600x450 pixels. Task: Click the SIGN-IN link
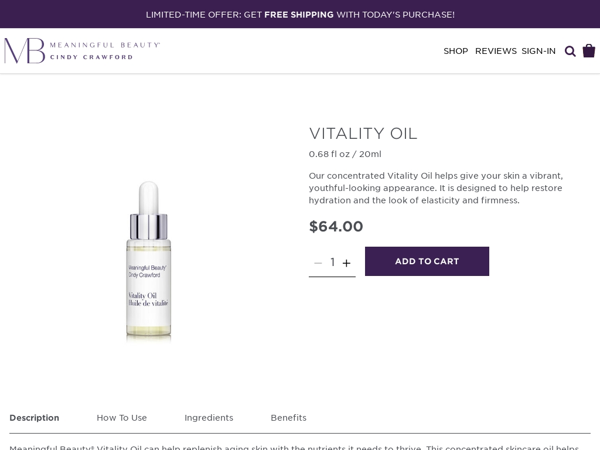coord(538,51)
